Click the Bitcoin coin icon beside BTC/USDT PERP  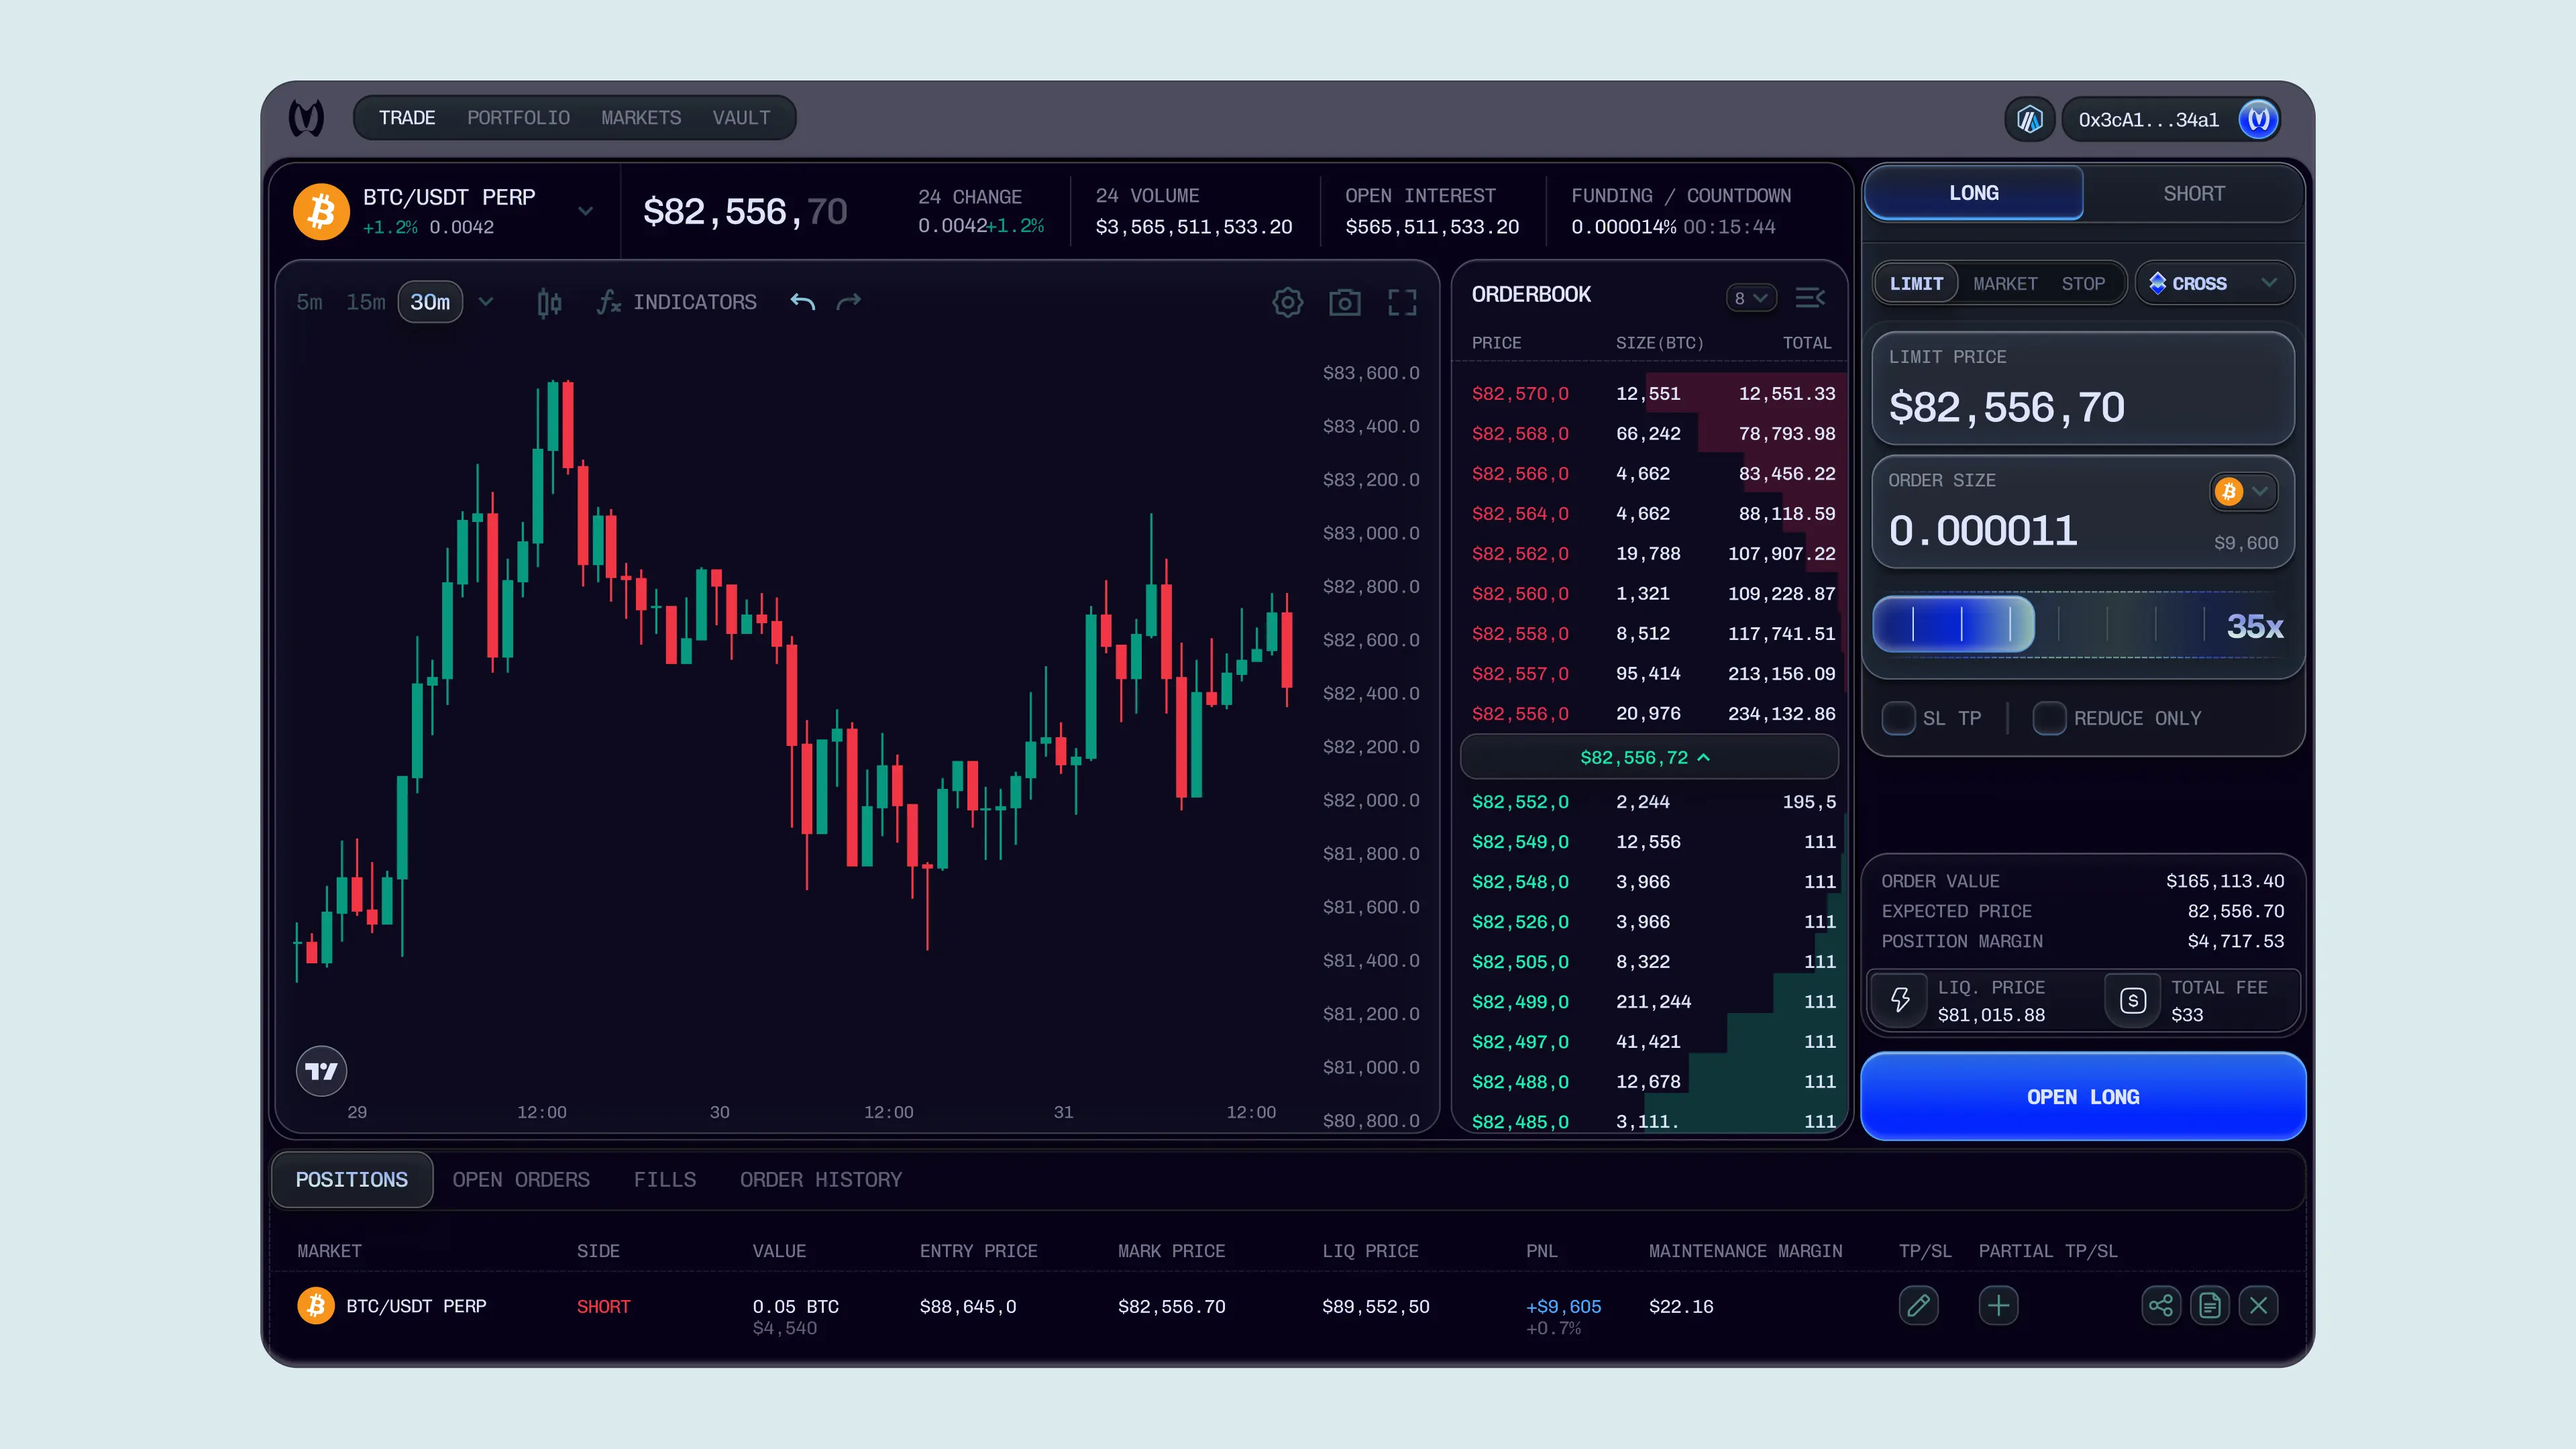click(x=321, y=211)
